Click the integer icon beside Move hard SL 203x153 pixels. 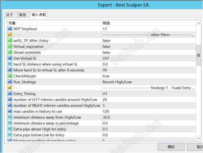(x=10, y=70)
